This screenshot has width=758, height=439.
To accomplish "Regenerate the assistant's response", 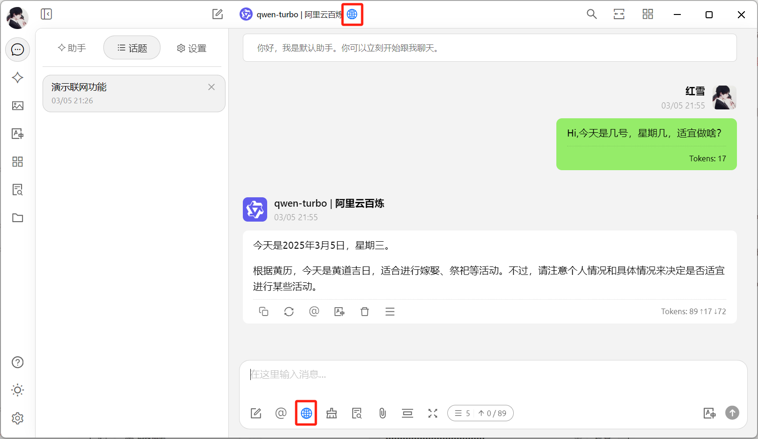I will (x=289, y=311).
